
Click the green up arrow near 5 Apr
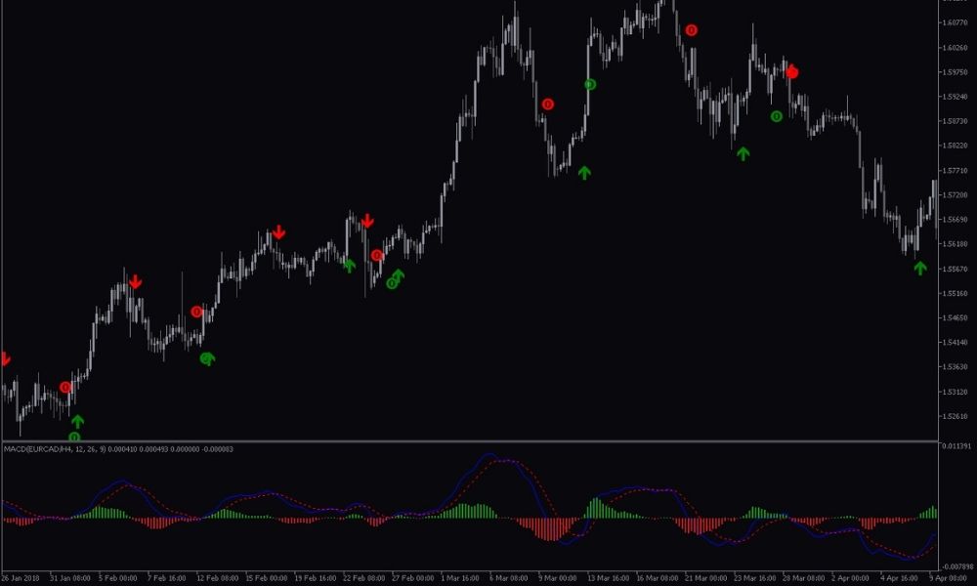tap(919, 268)
